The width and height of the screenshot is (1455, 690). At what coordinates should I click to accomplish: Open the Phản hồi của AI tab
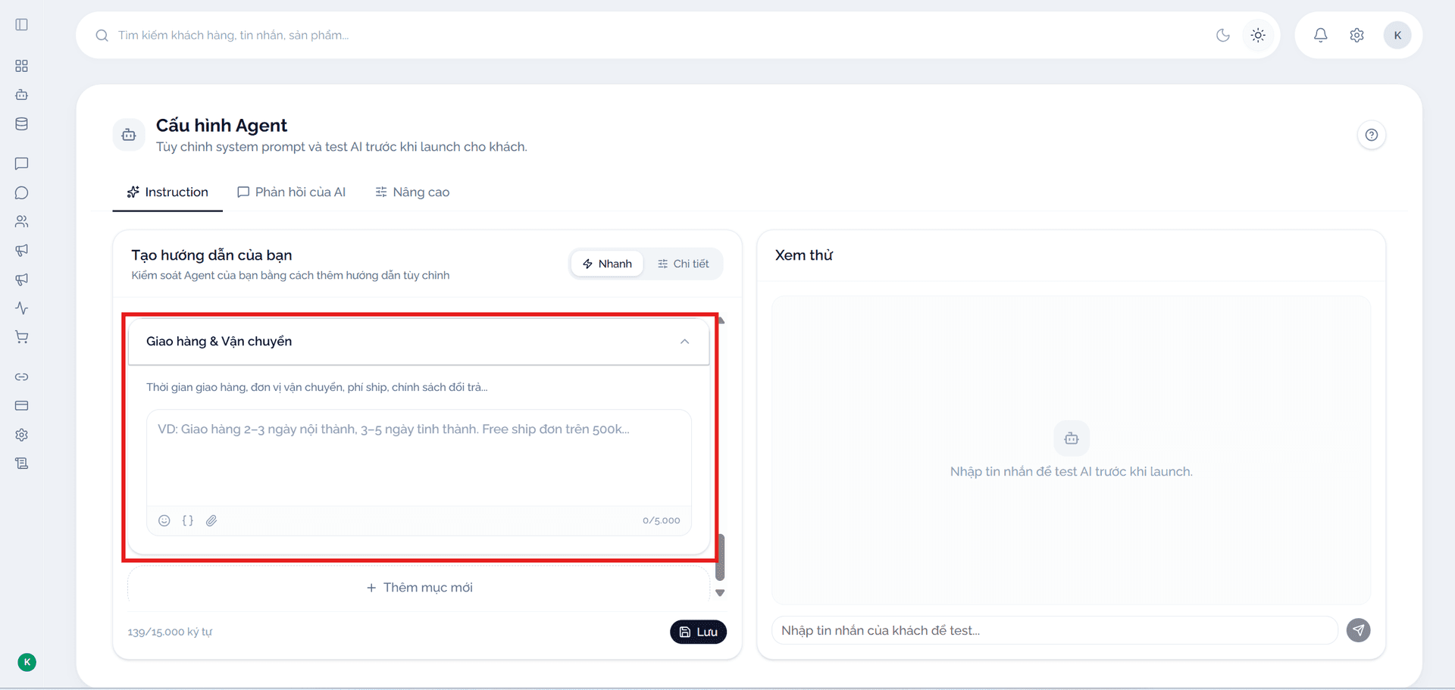click(292, 192)
